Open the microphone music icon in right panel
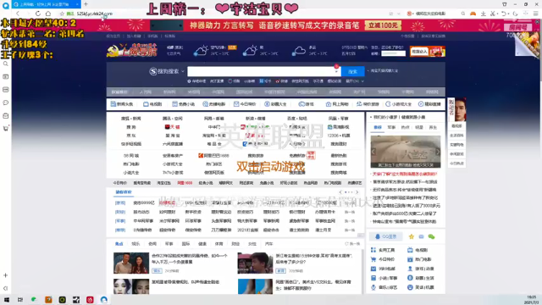 point(373,287)
